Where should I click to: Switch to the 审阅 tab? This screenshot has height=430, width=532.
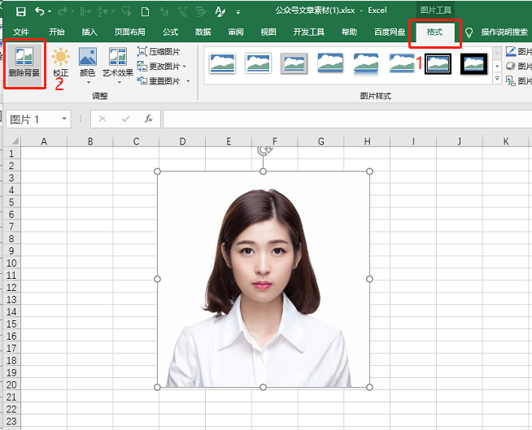(x=236, y=33)
